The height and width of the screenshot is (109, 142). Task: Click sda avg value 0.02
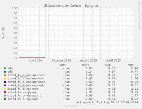[112, 68]
